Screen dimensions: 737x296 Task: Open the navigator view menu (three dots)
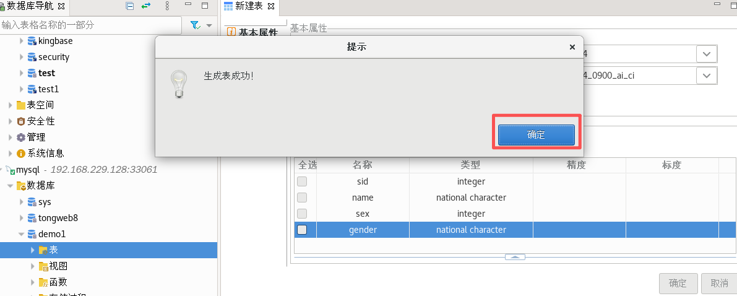point(167,7)
